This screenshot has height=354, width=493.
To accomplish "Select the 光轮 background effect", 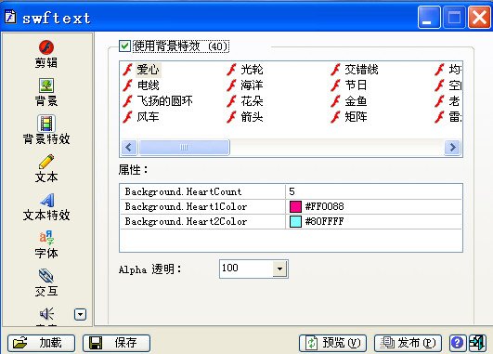I will tap(252, 70).
